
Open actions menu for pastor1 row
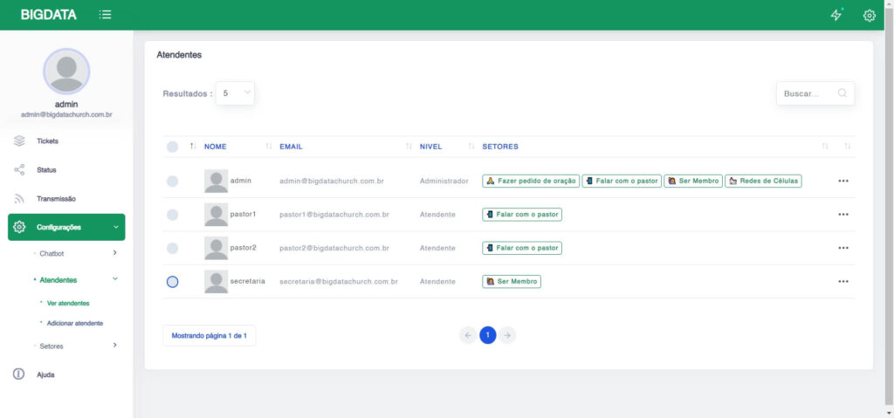[843, 215]
